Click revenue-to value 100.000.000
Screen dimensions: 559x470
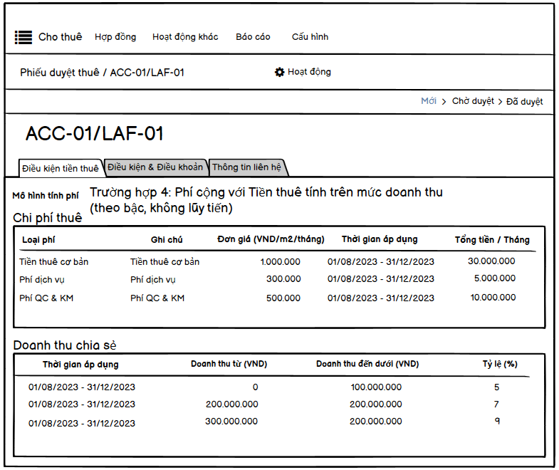point(376,387)
